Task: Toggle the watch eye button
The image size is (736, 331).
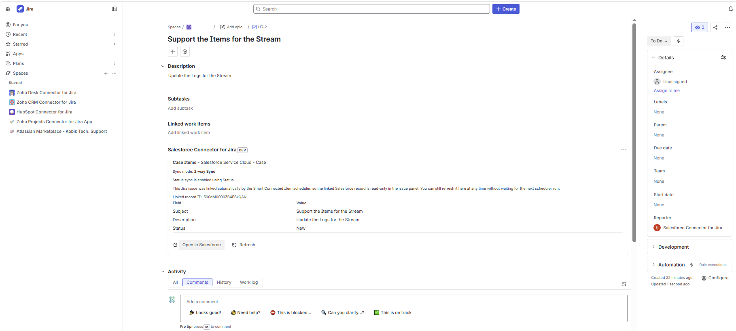Action: click(700, 27)
